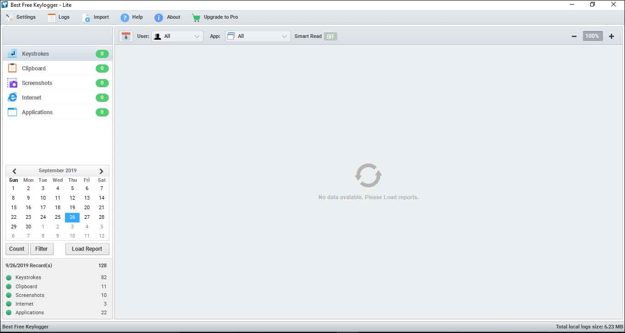Increase zoom with the plus control

pos(611,36)
